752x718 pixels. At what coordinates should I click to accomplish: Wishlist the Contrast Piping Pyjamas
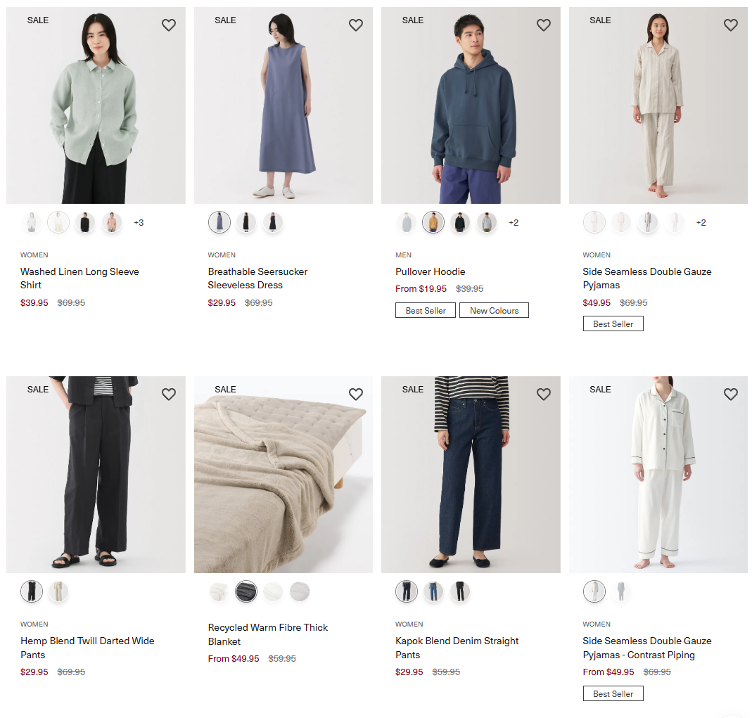point(731,395)
